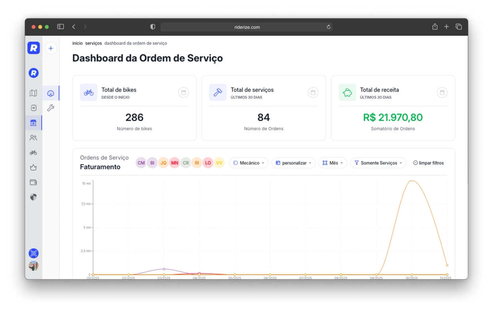Toggle the MN mechanic filter chip
The image size is (493, 311).
pyautogui.click(x=175, y=163)
